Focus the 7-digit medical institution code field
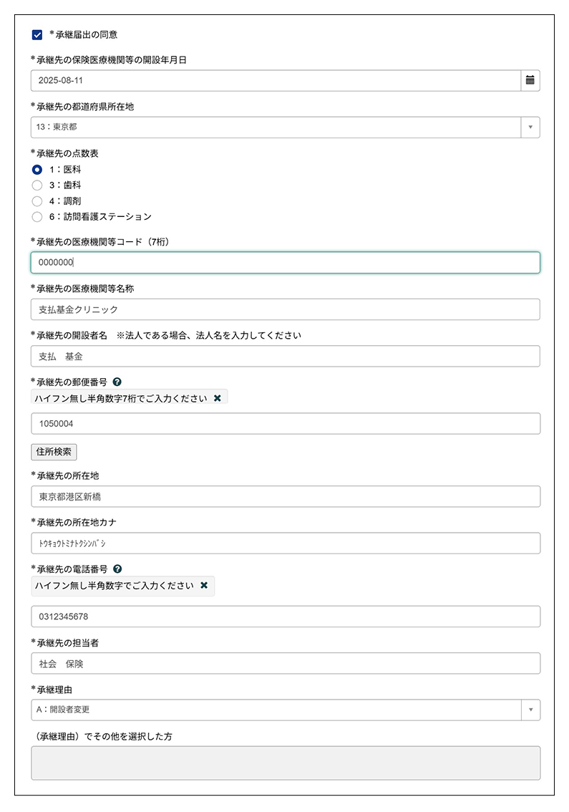569x812 pixels. click(285, 263)
